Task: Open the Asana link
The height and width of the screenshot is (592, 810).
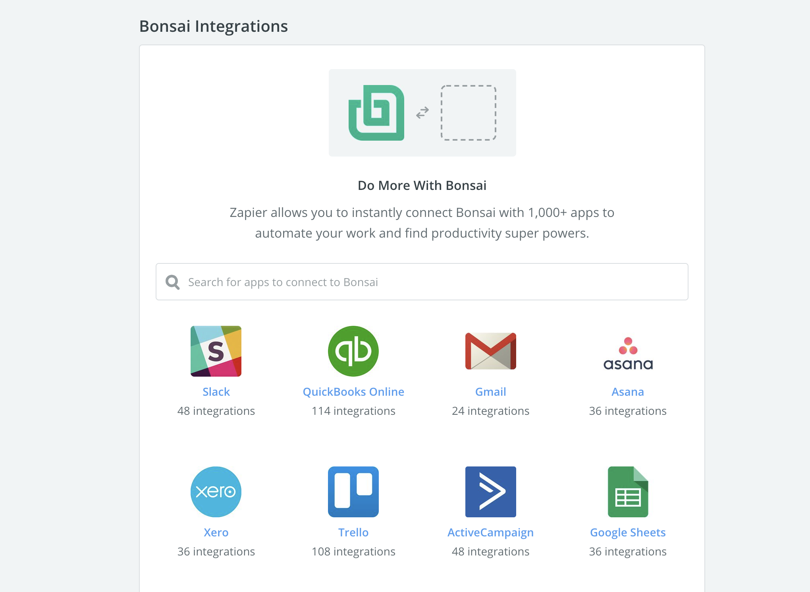Action: click(628, 392)
